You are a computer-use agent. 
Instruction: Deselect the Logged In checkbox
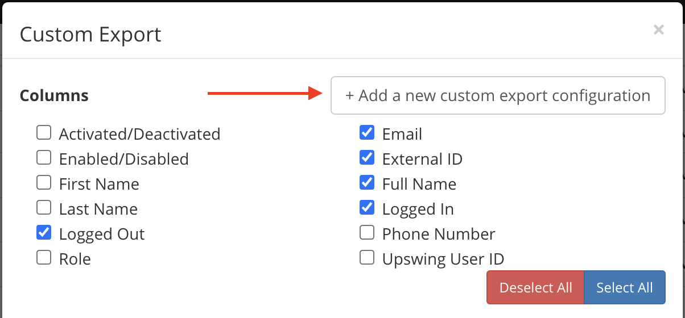(x=367, y=208)
